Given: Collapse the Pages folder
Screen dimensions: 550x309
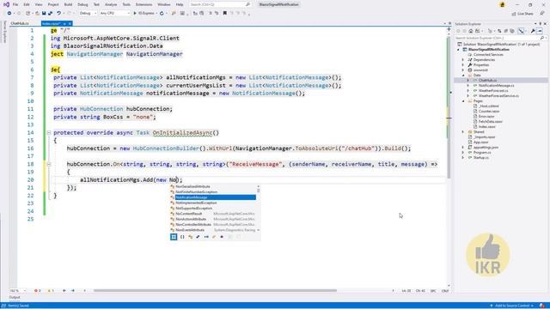Looking at the screenshot, I should [x=463, y=101].
